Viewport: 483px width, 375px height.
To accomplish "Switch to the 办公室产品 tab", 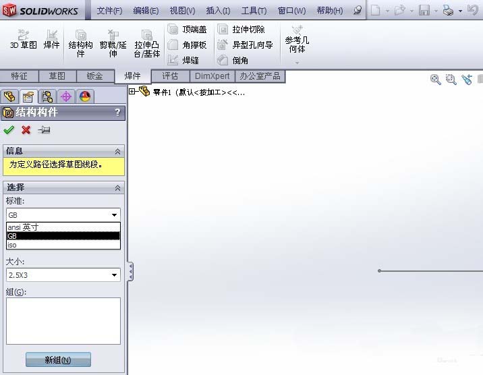I will click(260, 76).
